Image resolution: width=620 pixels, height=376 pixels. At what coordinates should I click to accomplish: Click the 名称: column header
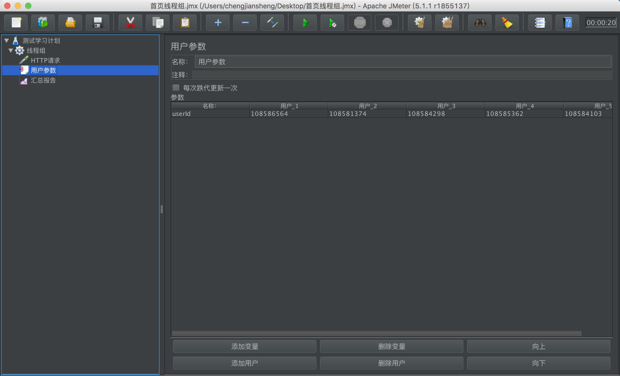[x=210, y=106]
